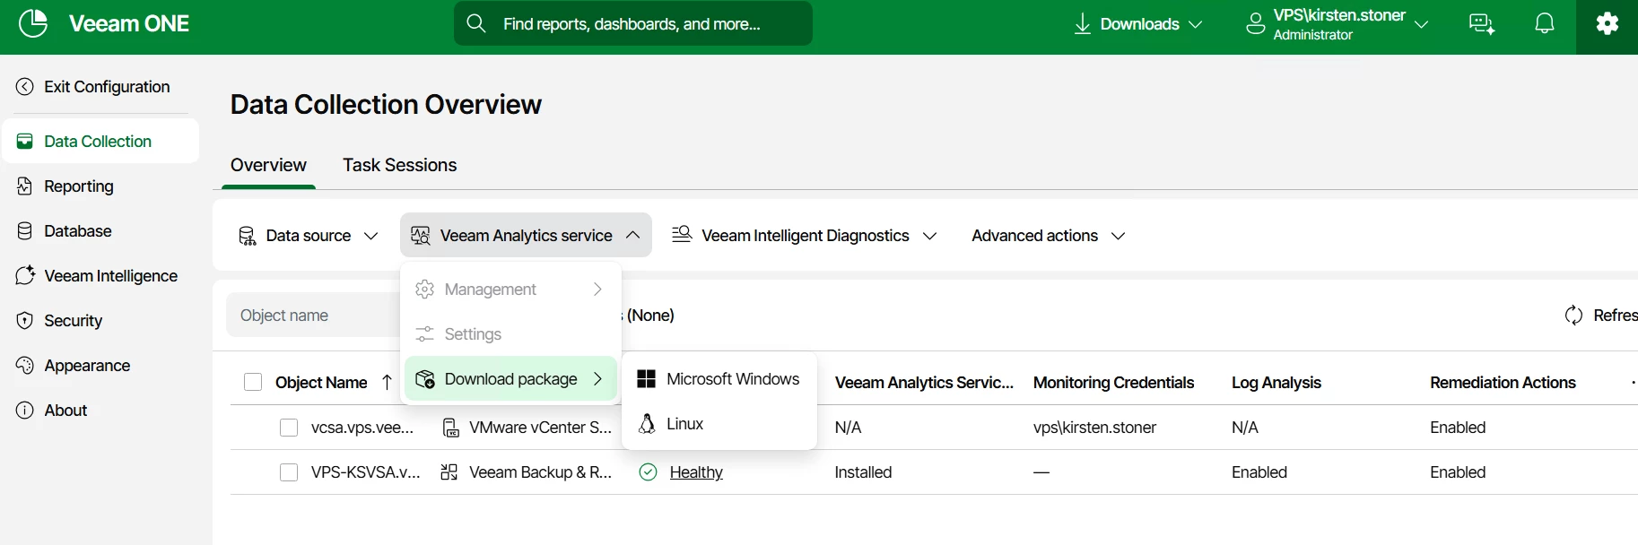
Task: Switch to the Overview tab
Action: [268, 165]
